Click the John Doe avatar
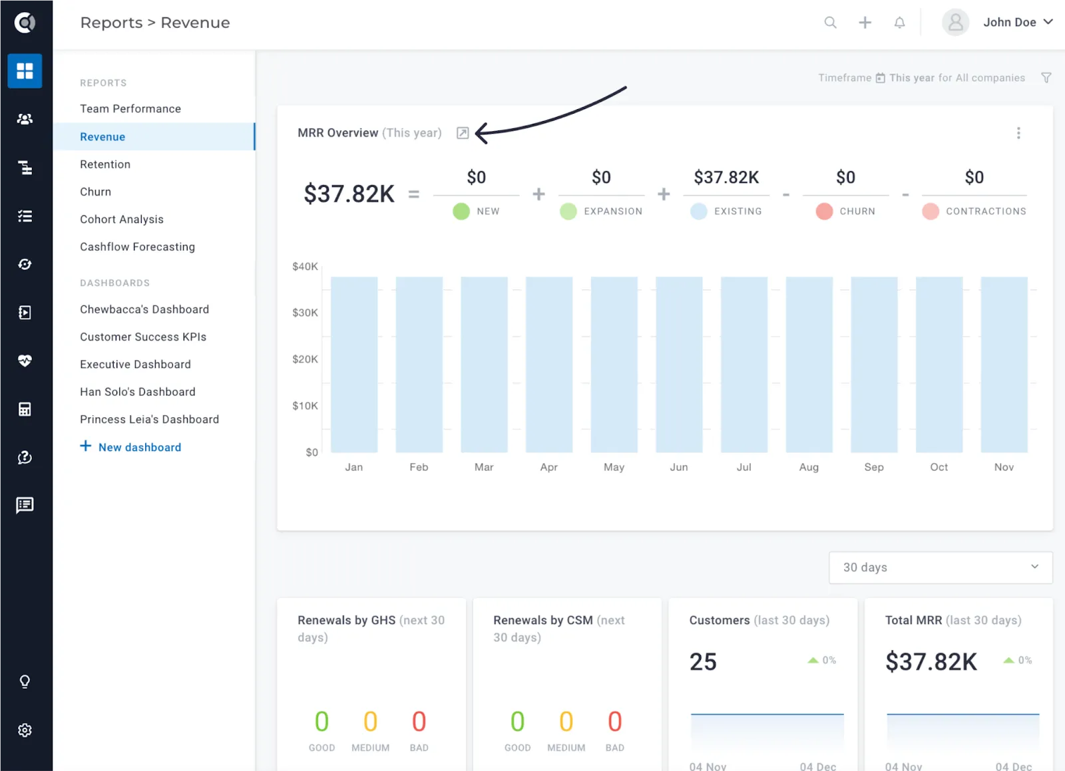 click(x=955, y=23)
